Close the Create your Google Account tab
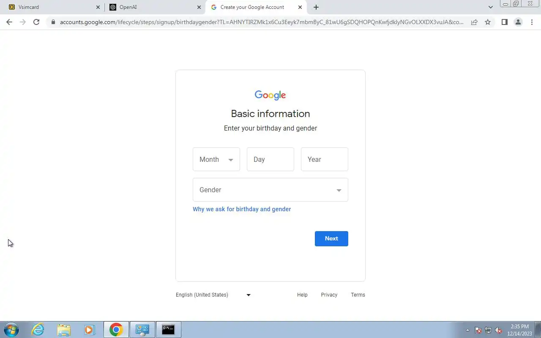541x338 pixels. (x=300, y=7)
